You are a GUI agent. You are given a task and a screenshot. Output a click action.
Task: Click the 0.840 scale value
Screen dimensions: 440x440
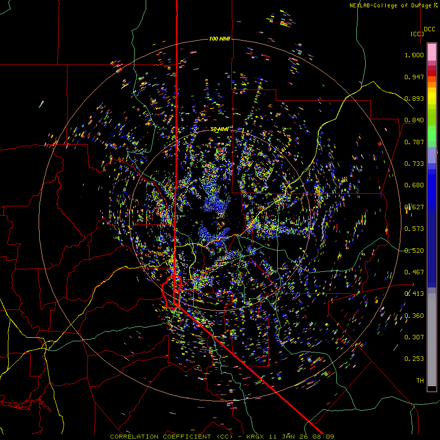414,120
